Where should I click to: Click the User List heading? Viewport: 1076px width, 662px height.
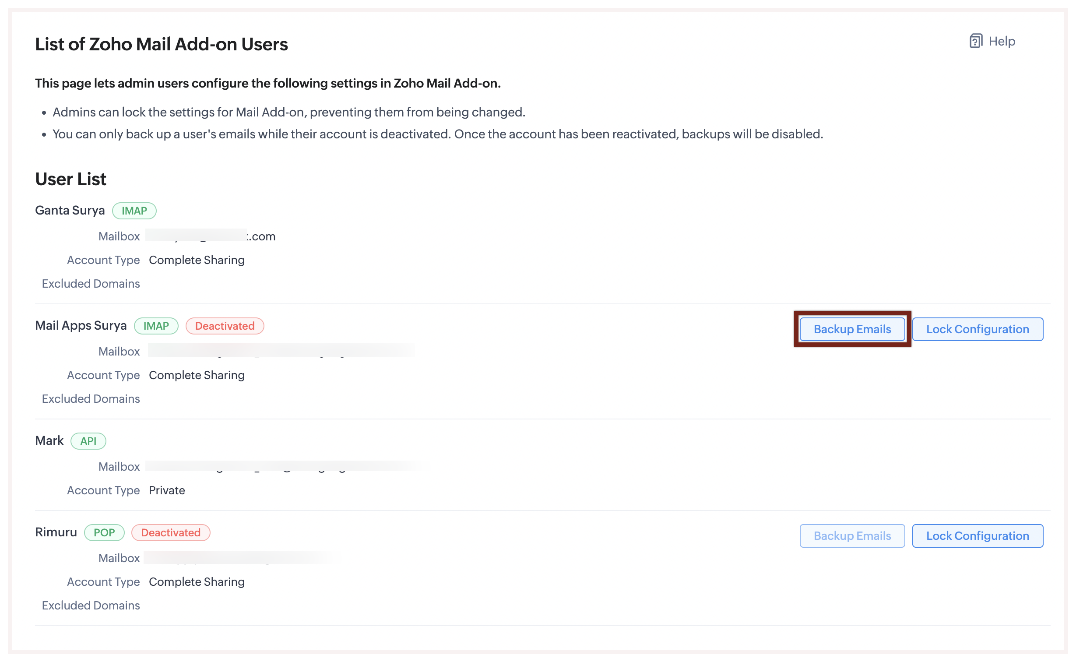point(70,179)
